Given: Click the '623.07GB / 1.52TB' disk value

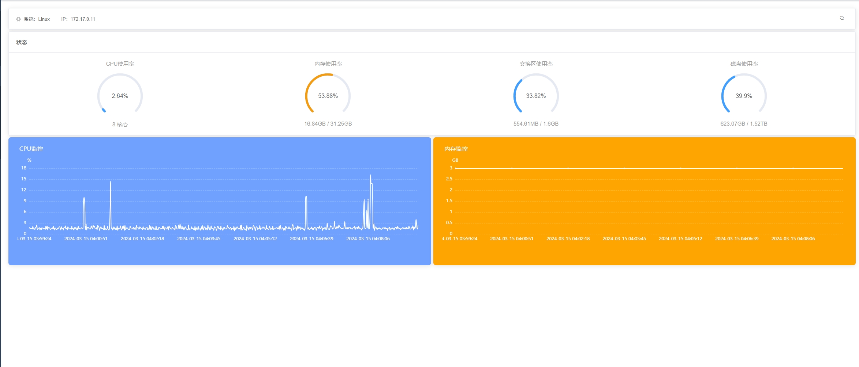Looking at the screenshot, I should [744, 124].
